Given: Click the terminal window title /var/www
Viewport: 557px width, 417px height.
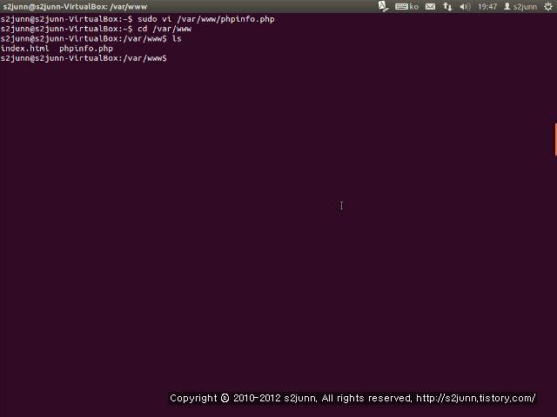Looking at the screenshot, I should pyautogui.click(x=75, y=6).
